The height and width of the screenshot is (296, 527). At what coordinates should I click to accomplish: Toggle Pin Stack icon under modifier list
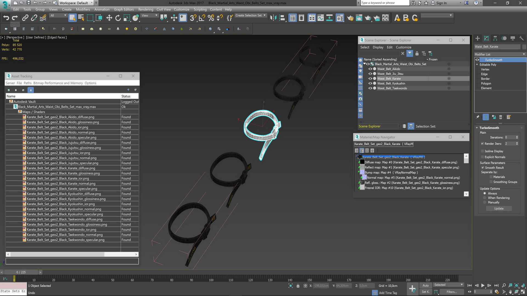478,117
